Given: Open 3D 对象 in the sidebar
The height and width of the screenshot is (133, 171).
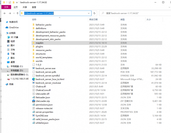Looking at the screenshot, I should point(14,37).
